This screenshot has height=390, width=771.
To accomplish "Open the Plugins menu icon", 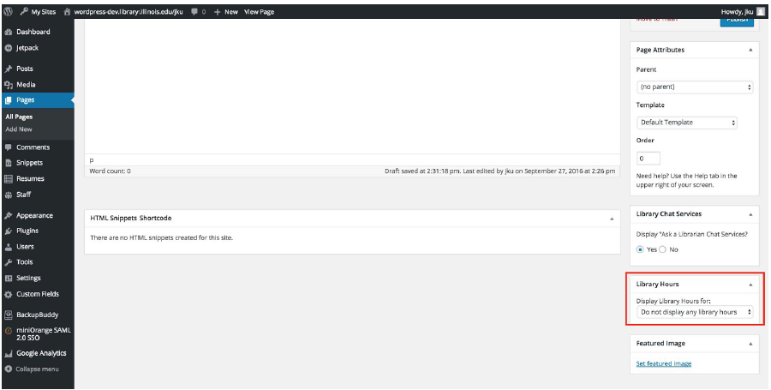I will coord(9,231).
